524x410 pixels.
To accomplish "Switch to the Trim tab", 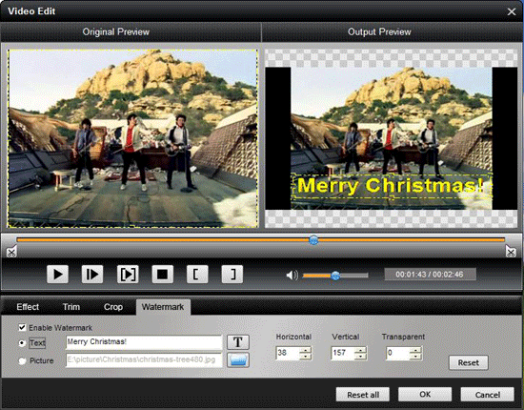I will click(x=71, y=307).
